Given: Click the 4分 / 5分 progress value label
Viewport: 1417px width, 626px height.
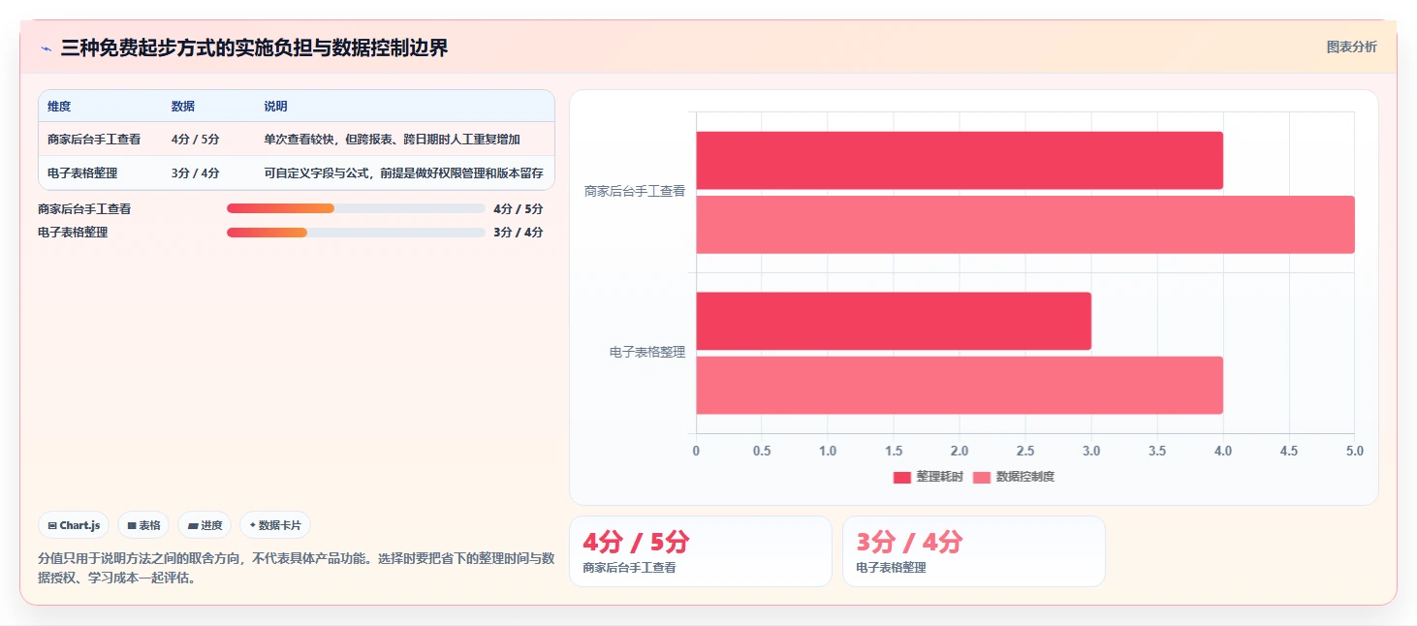Looking at the screenshot, I should pos(518,208).
